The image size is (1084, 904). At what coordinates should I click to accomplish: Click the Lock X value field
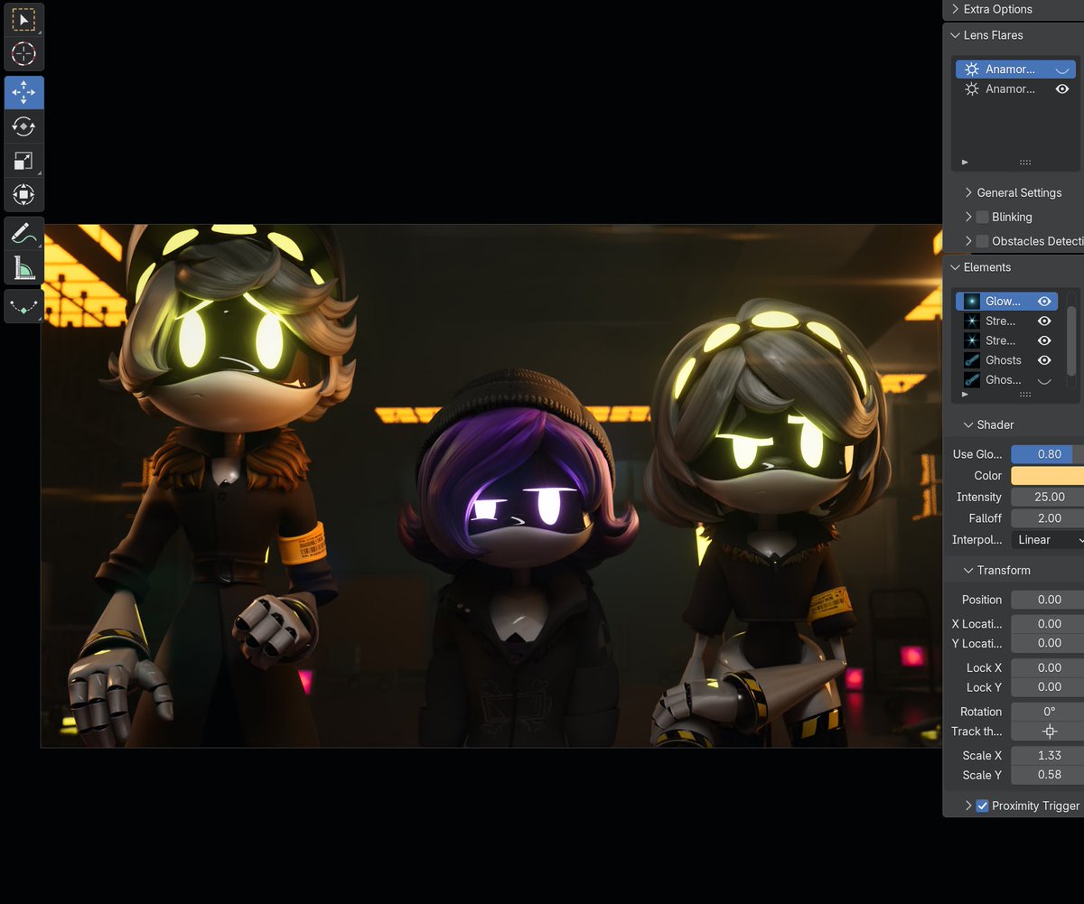pos(1047,668)
